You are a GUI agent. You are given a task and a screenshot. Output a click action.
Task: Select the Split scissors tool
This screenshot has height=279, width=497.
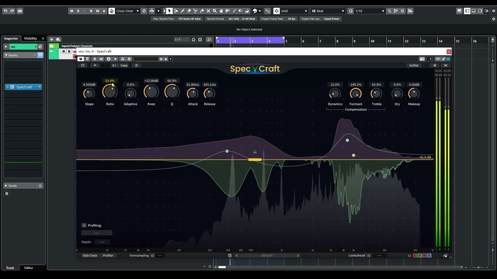click(x=195, y=11)
